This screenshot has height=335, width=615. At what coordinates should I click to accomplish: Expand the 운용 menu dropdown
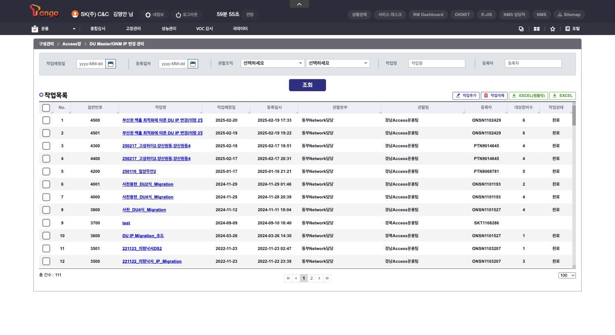pyautogui.click(x=74, y=29)
